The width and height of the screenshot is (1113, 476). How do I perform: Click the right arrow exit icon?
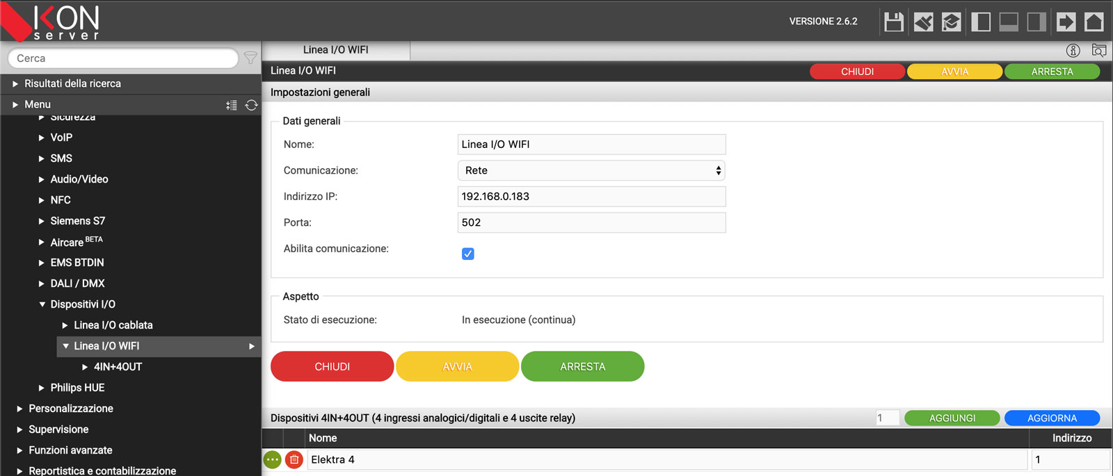point(1066,22)
